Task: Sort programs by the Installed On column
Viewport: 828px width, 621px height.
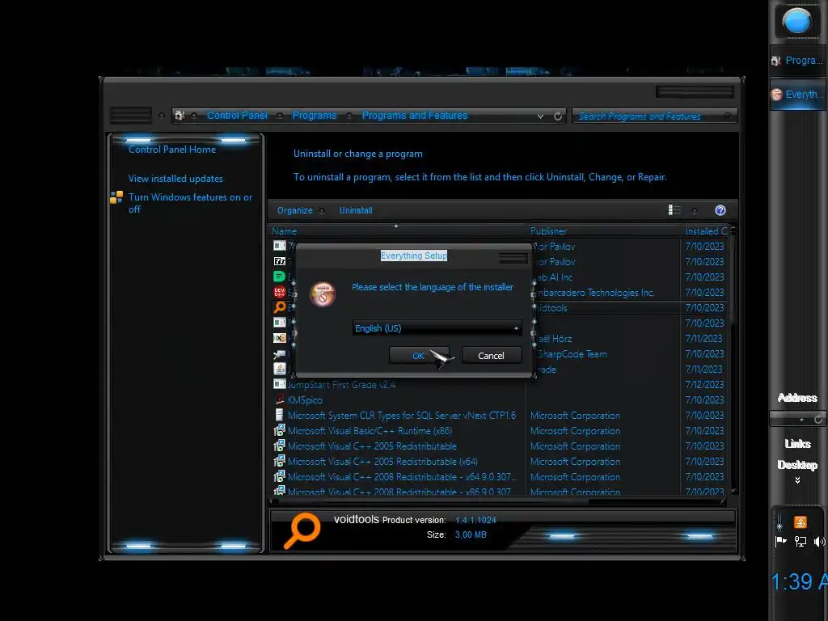Action: coord(705,230)
